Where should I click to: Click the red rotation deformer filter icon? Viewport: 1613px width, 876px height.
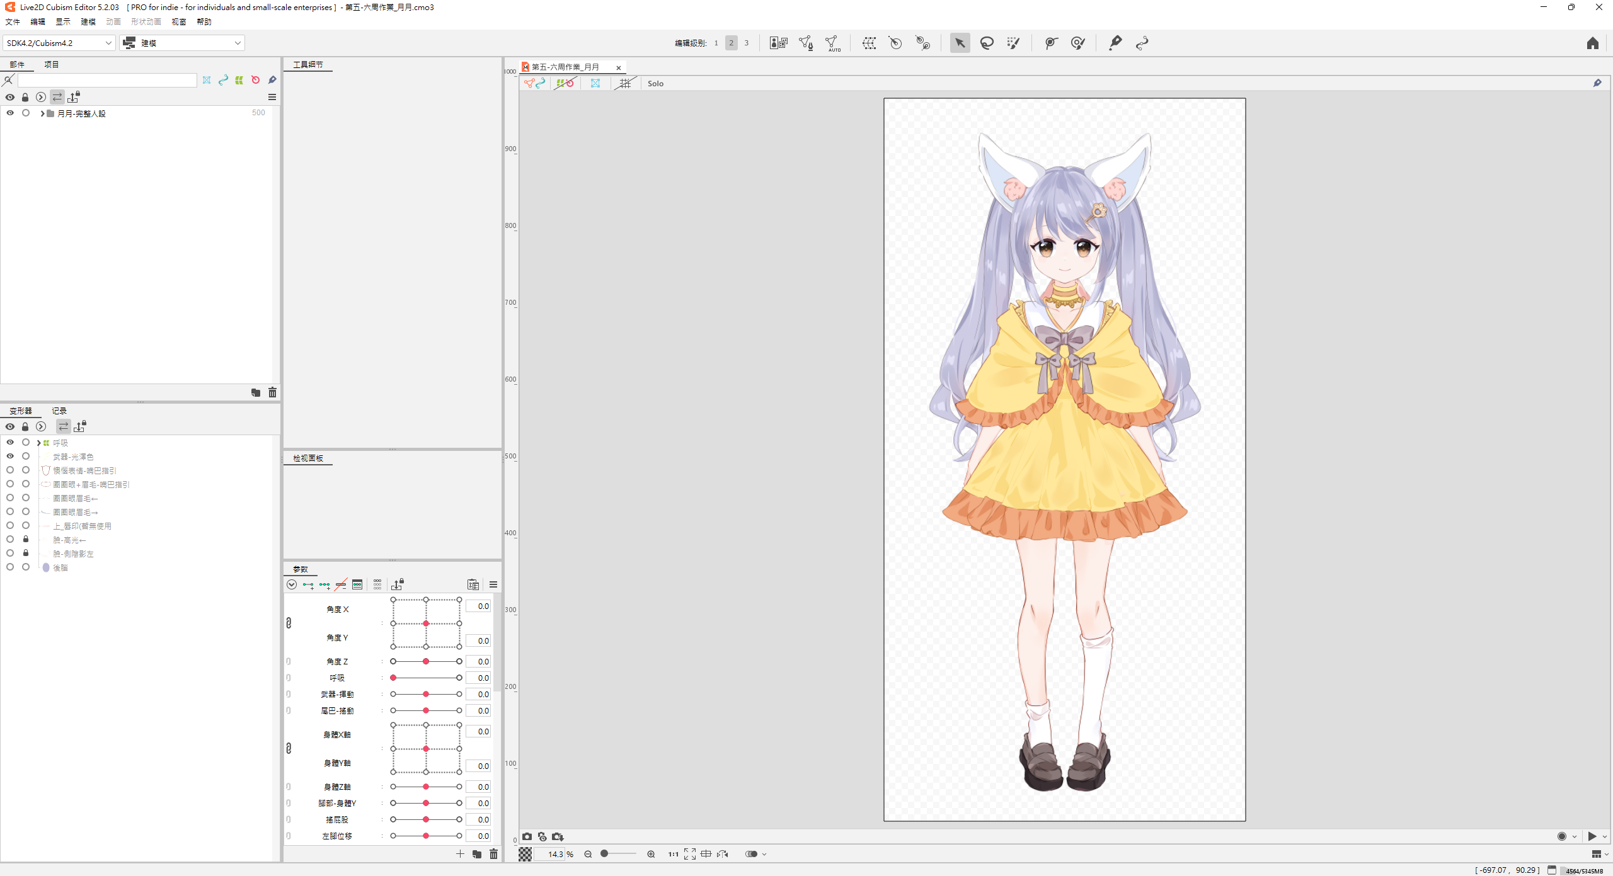[x=255, y=80]
